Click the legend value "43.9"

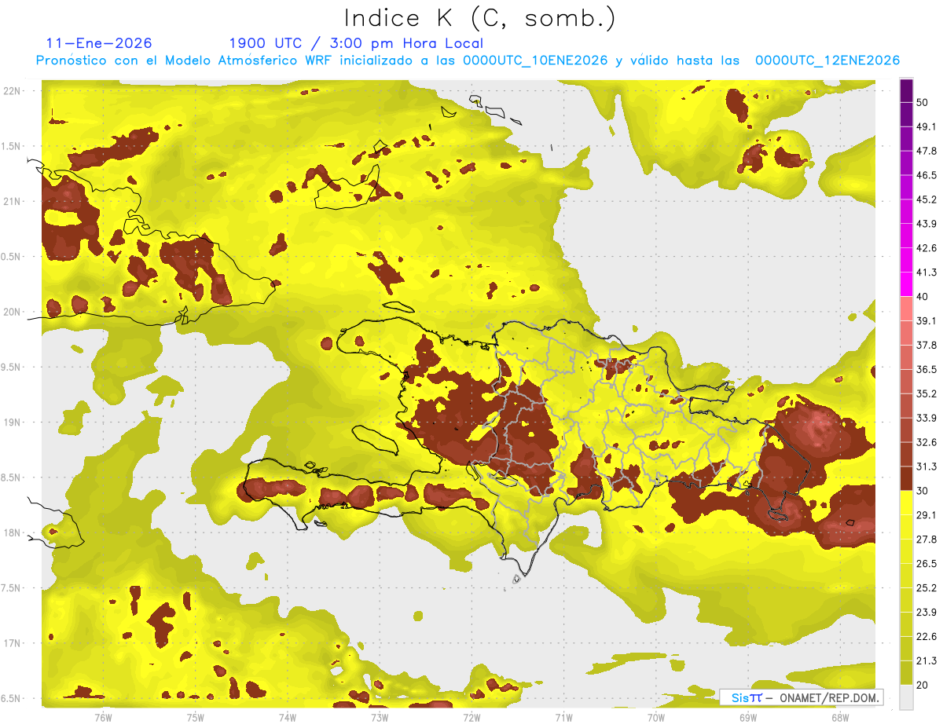click(926, 224)
